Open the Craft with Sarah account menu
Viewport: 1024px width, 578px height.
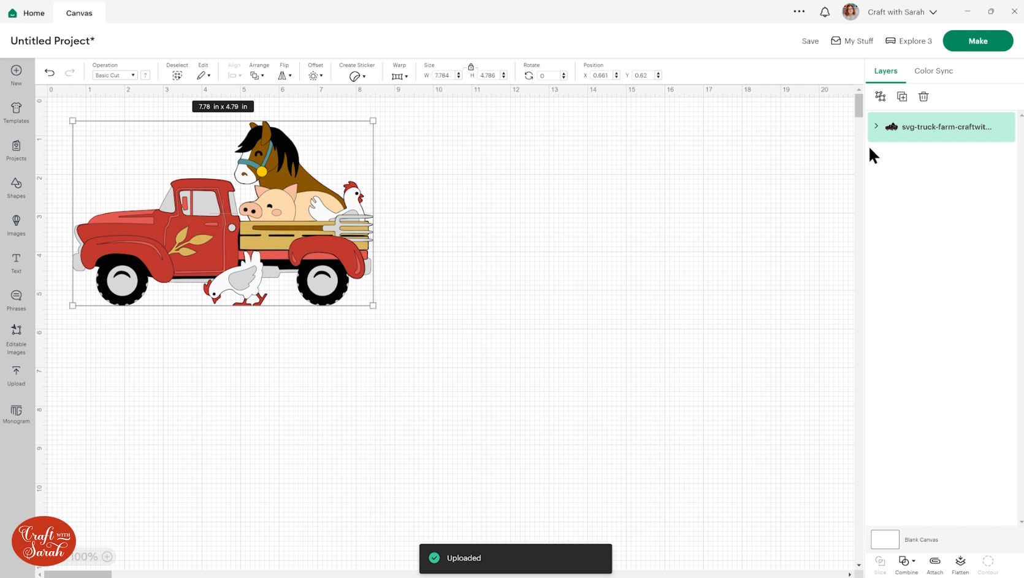click(902, 12)
